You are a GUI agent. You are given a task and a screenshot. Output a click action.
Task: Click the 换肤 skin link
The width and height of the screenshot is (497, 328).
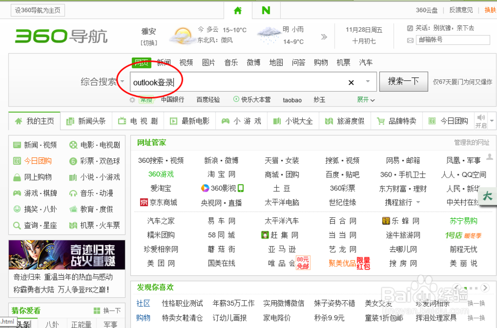pyautogui.click(x=491, y=10)
